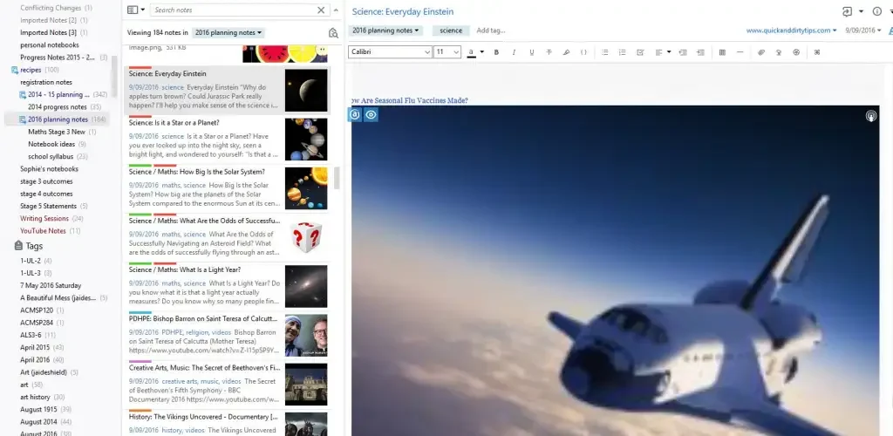Image resolution: width=893 pixels, height=436 pixels.
Task: Select 2016 planning notes in sidebar
Action: [x=58, y=119]
